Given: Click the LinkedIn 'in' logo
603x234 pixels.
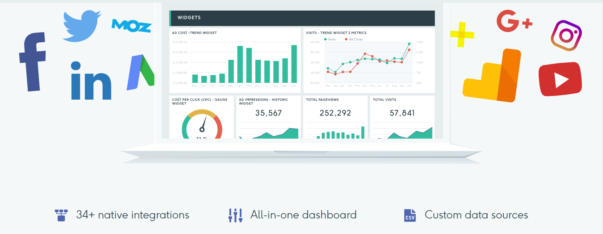Looking at the screenshot, I should [x=91, y=80].
